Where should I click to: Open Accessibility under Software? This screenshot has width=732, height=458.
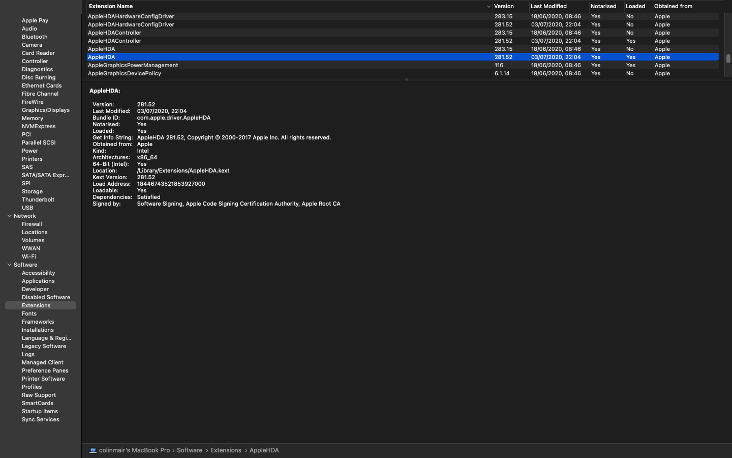pyautogui.click(x=39, y=273)
